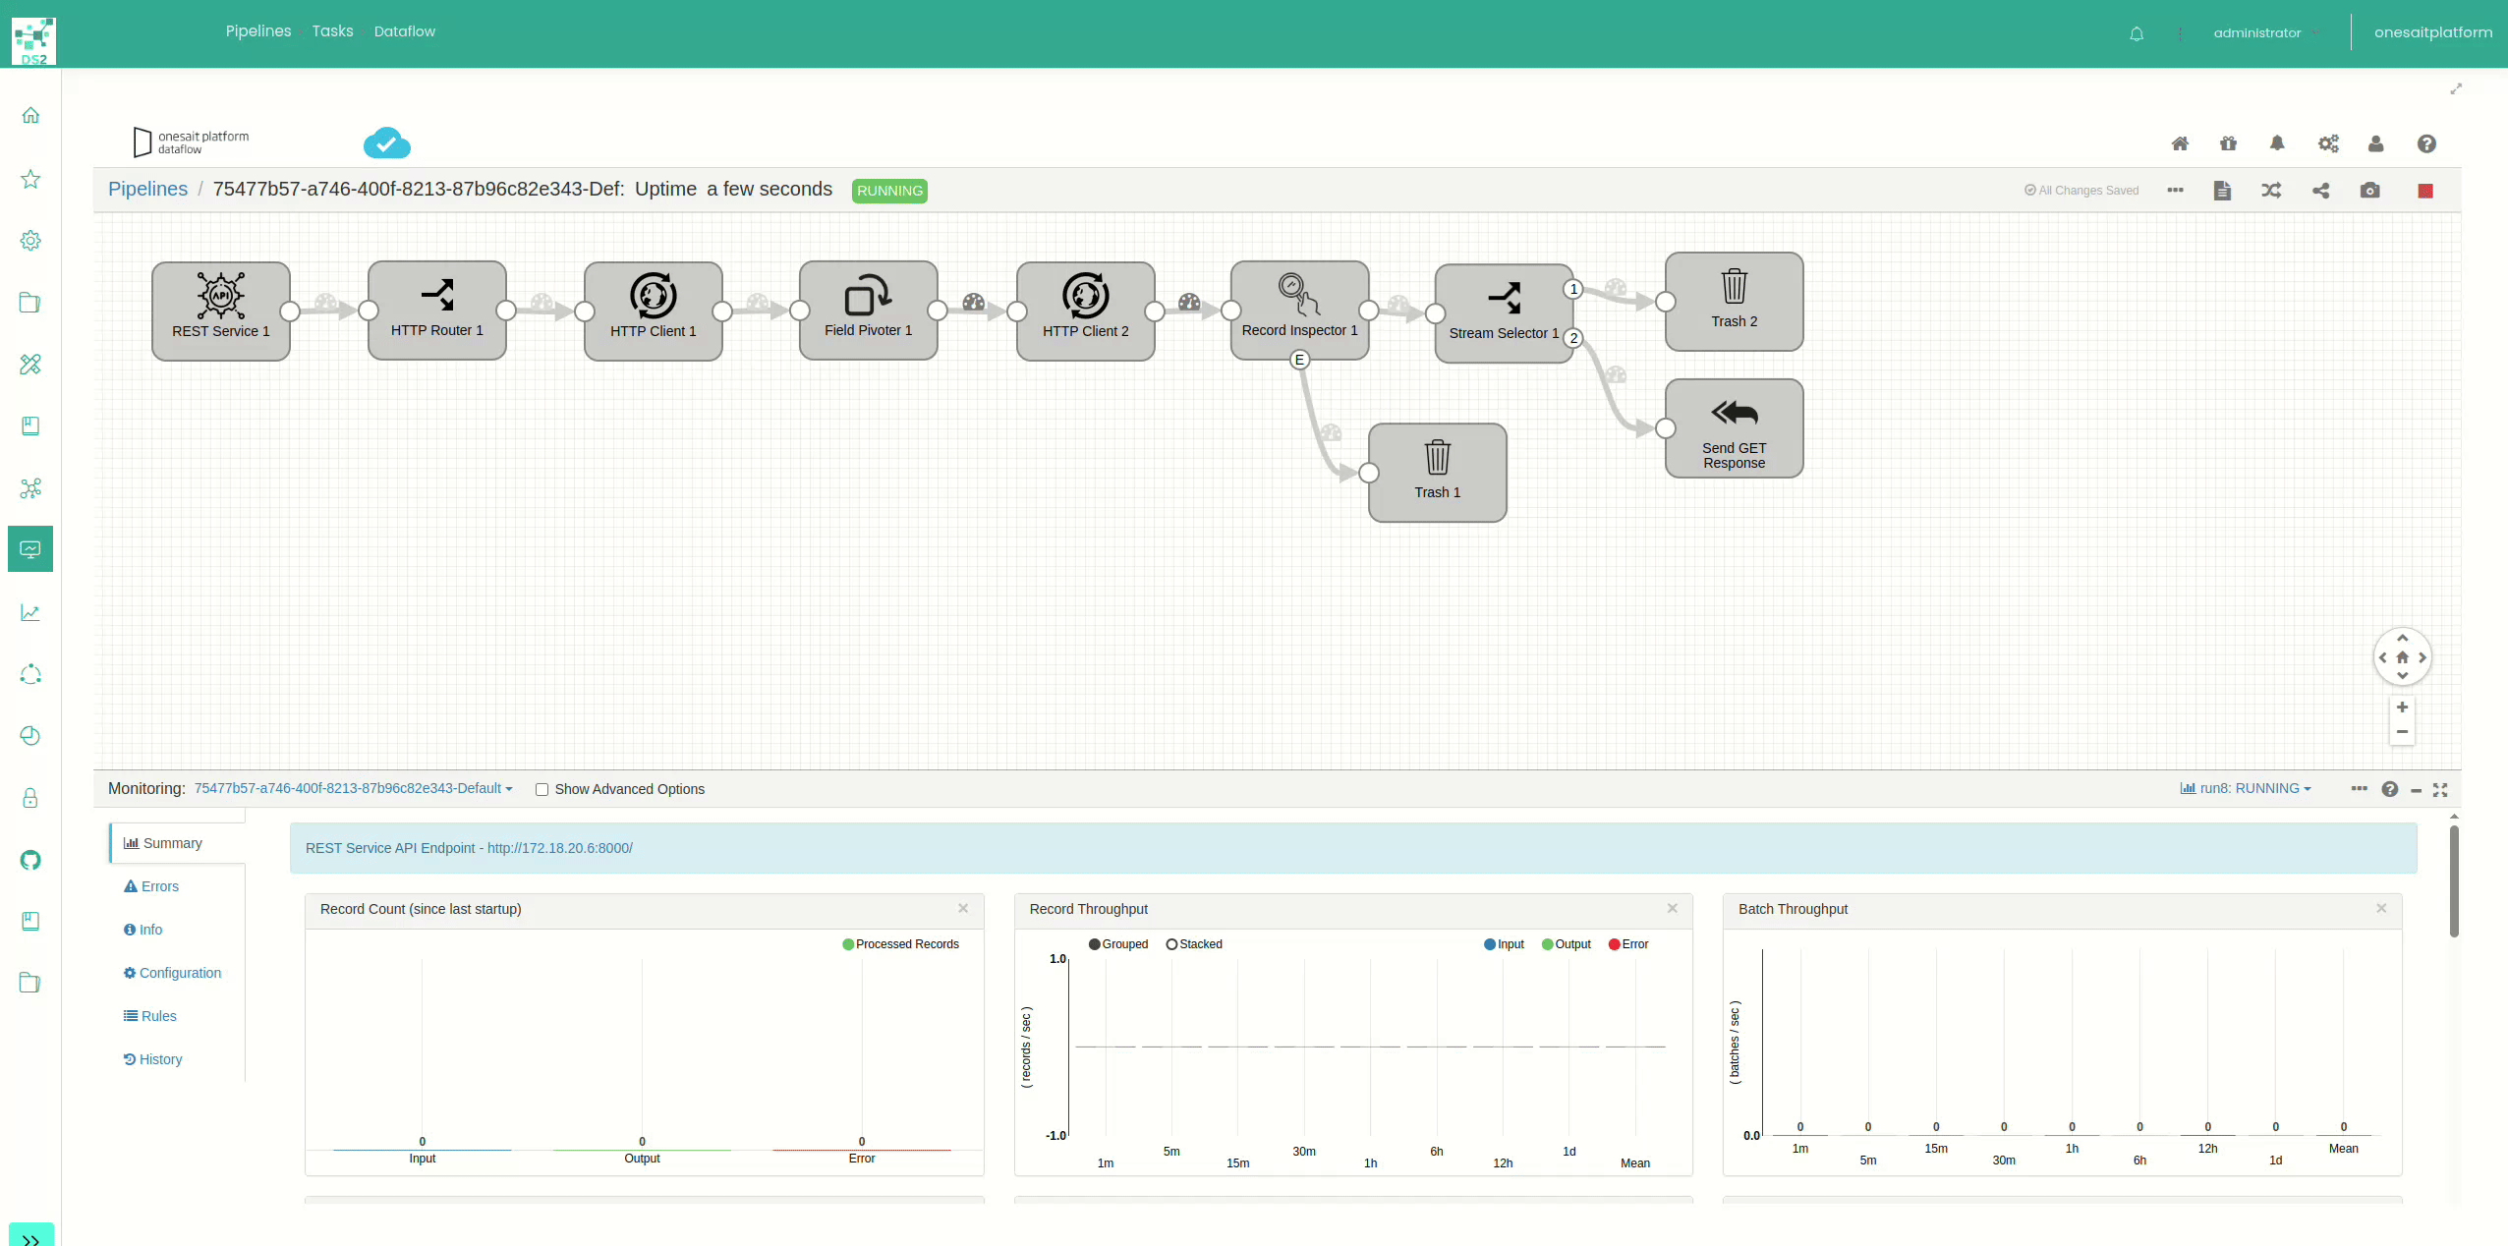Screen dimensions: 2508x1246
Task: Switch to the Errors tab
Action: click(x=151, y=886)
